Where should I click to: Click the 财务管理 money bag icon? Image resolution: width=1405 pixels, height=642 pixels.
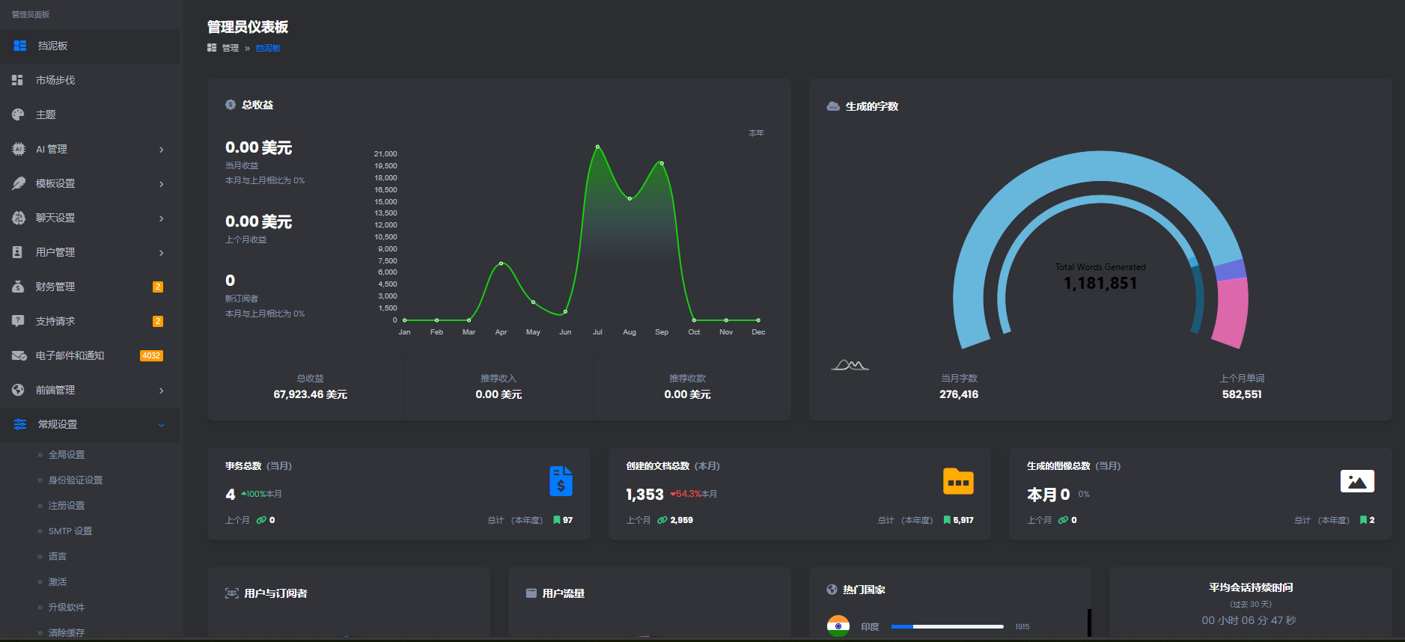coord(18,287)
